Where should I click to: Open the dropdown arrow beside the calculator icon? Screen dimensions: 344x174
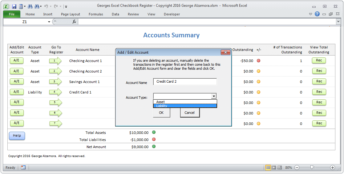point(25,6)
